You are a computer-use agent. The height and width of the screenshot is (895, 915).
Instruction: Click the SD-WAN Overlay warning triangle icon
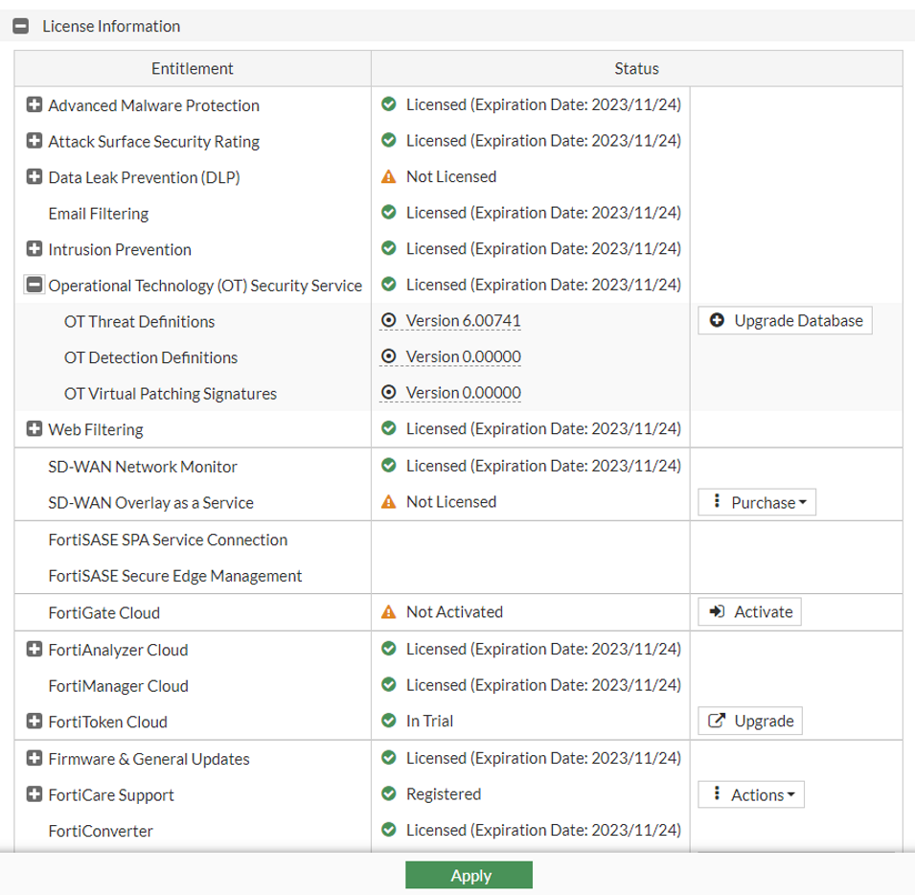[x=388, y=502]
